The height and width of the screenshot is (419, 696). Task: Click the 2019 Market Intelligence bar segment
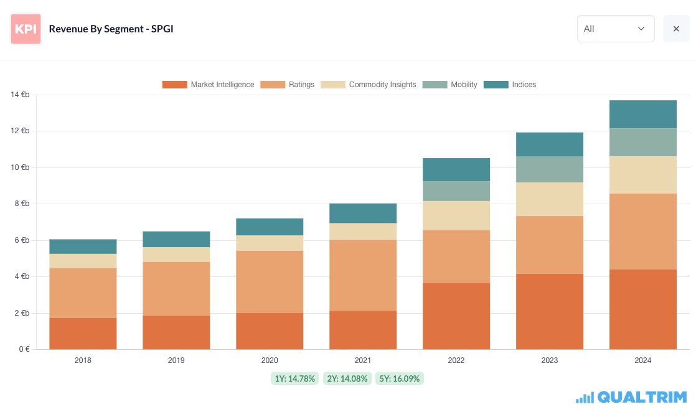(176, 332)
